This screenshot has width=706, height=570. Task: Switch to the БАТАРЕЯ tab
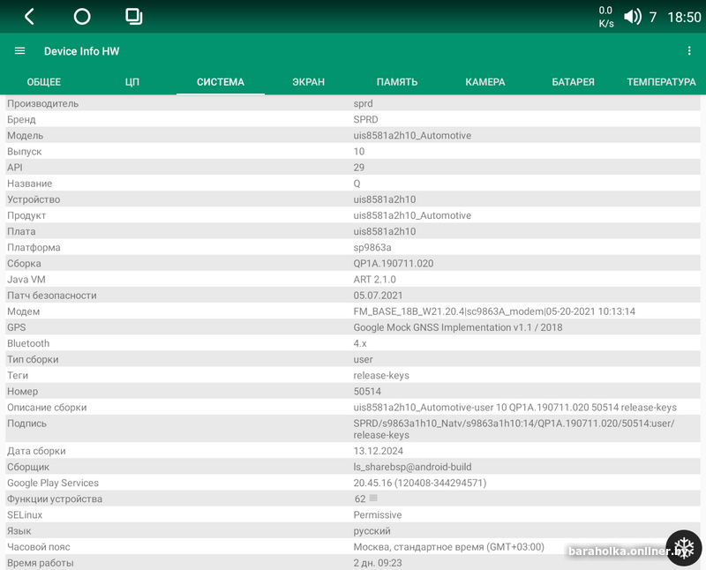[574, 82]
